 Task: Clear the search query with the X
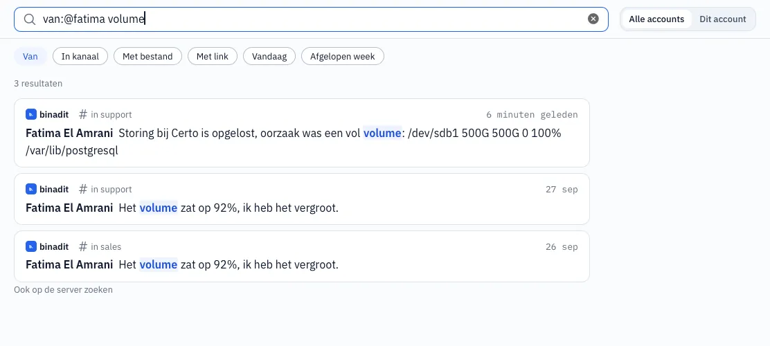[593, 19]
